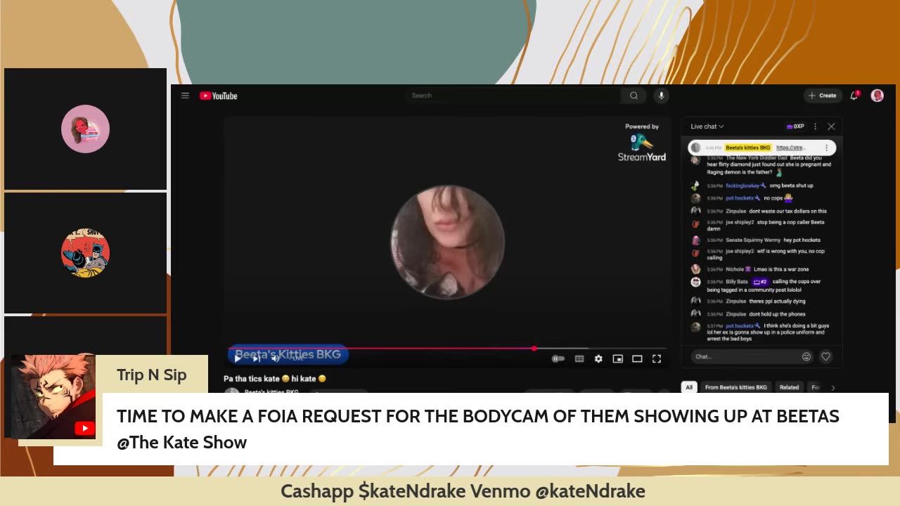Click the Beeta's Kitties BKG name tag
This screenshot has width=900, height=506.
pyautogui.click(x=288, y=355)
